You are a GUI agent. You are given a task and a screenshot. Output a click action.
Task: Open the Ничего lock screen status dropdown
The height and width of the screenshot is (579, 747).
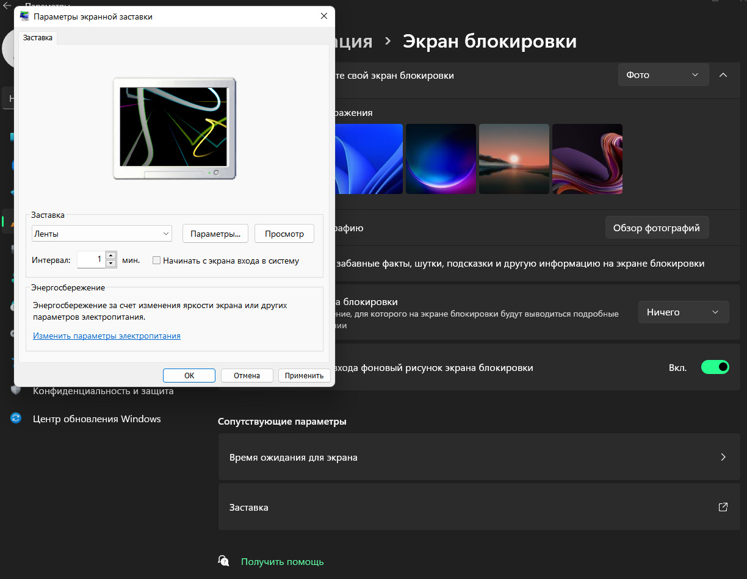683,312
